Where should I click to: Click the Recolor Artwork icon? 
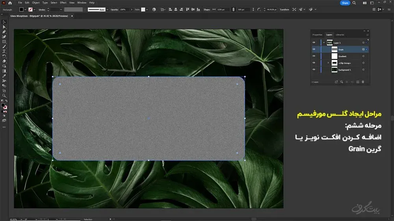pos(154,9)
